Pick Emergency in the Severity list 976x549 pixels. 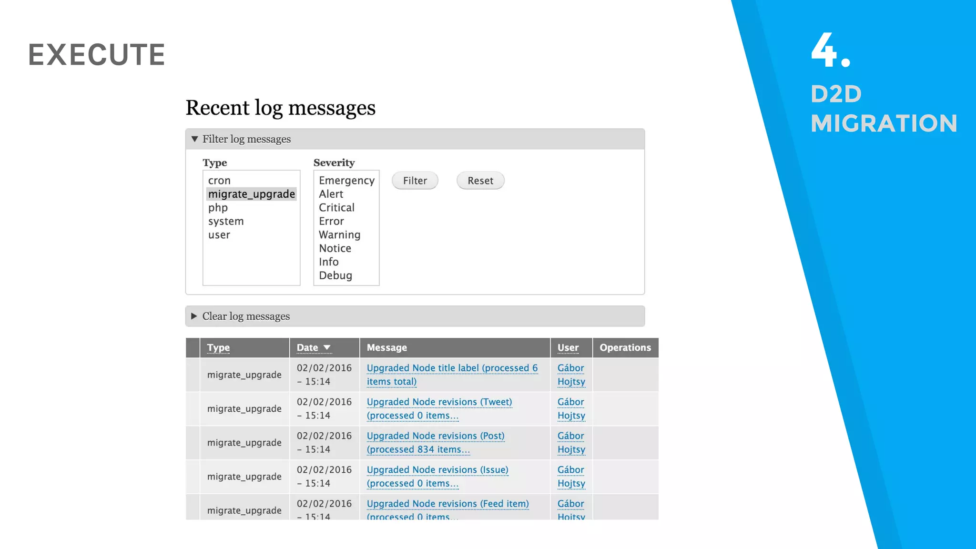click(x=346, y=181)
